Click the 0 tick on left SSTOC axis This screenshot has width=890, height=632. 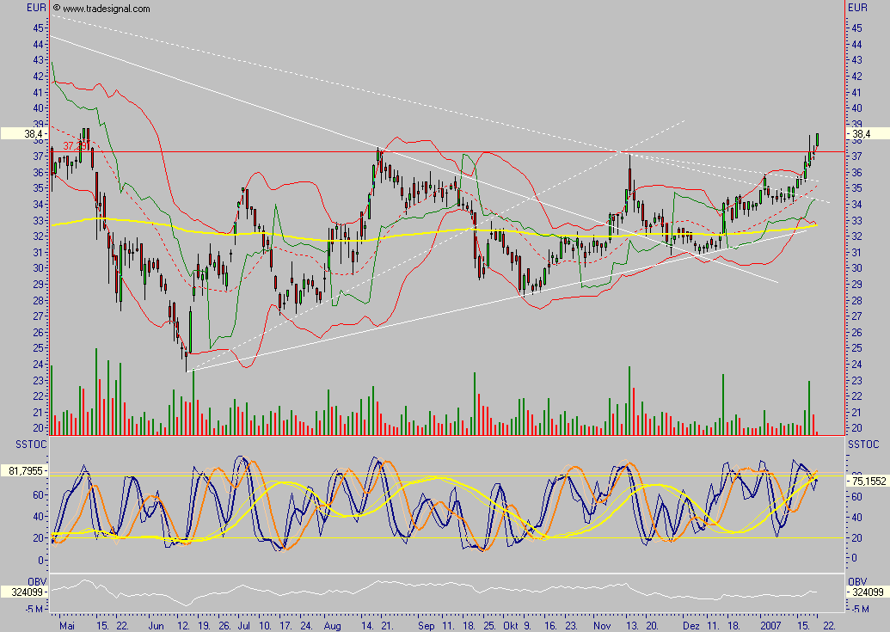point(41,560)
